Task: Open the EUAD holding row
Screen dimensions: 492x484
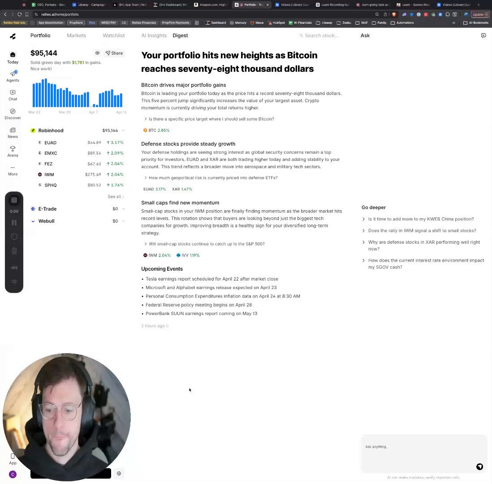Action: pyautogui.click(x=81, y=143)
